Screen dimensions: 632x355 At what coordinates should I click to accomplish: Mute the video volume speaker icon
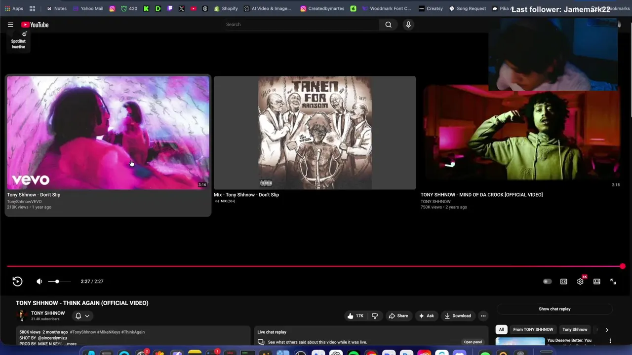pos(39,282)
